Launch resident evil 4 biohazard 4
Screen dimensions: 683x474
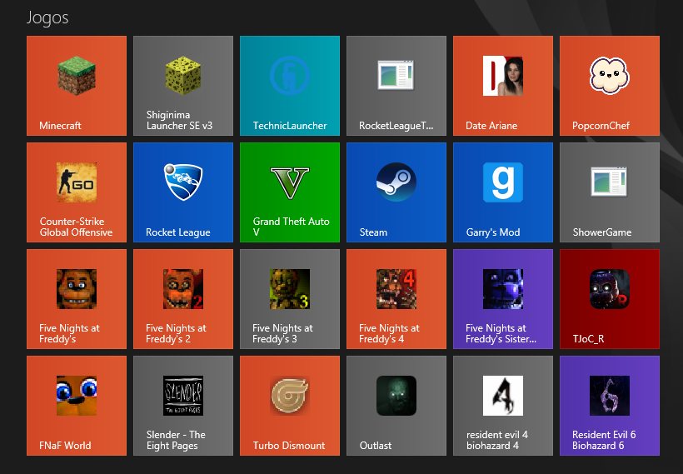pos(503,406)
